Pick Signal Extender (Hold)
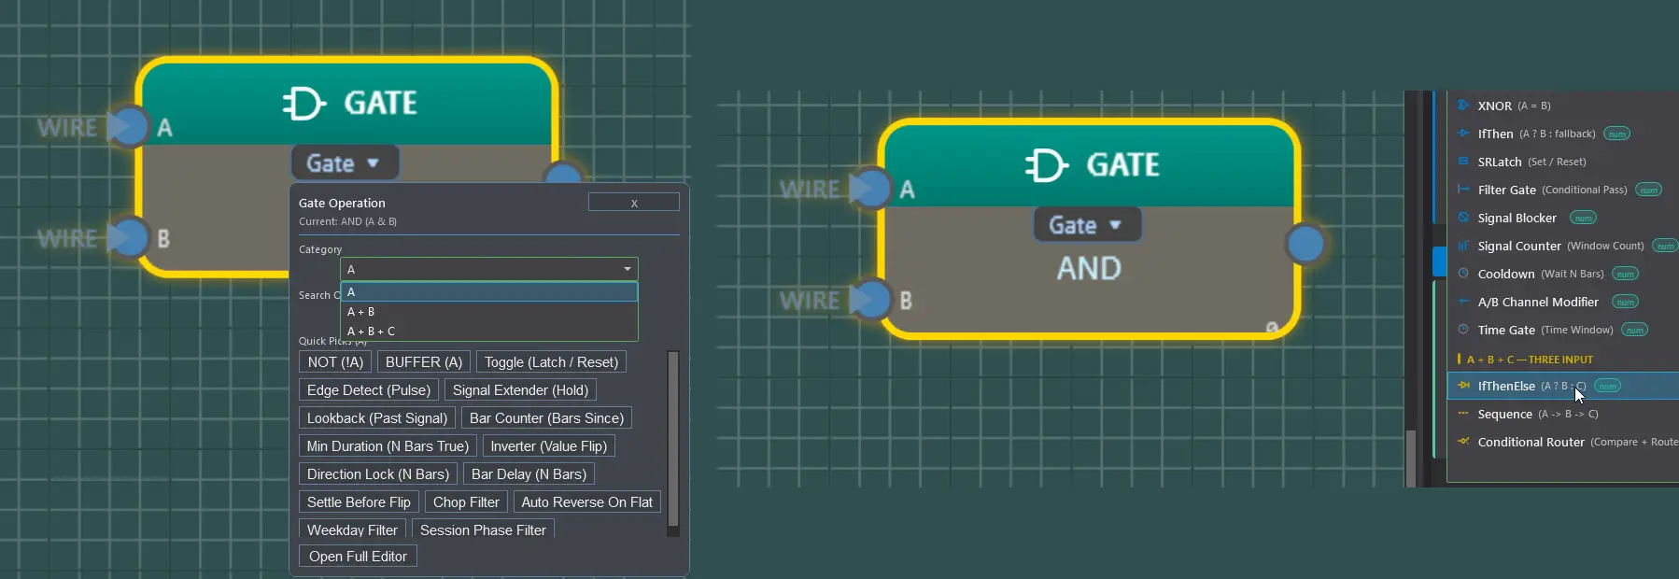This screenshot has width=1679, height=579. (x=520, y=390)
